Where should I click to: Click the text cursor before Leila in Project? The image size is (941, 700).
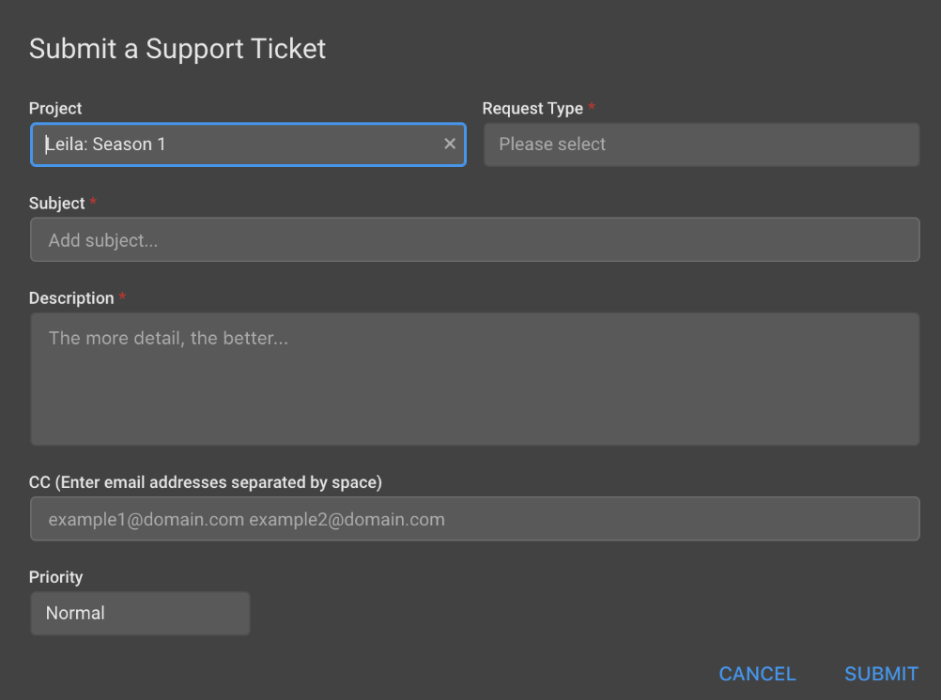point(47,145)
